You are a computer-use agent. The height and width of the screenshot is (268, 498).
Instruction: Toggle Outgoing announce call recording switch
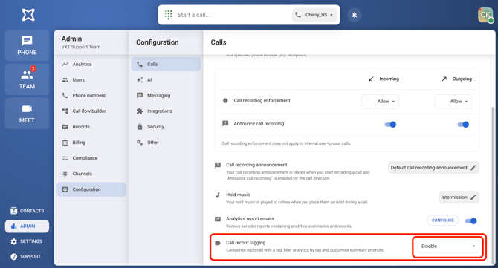point(463,125)
